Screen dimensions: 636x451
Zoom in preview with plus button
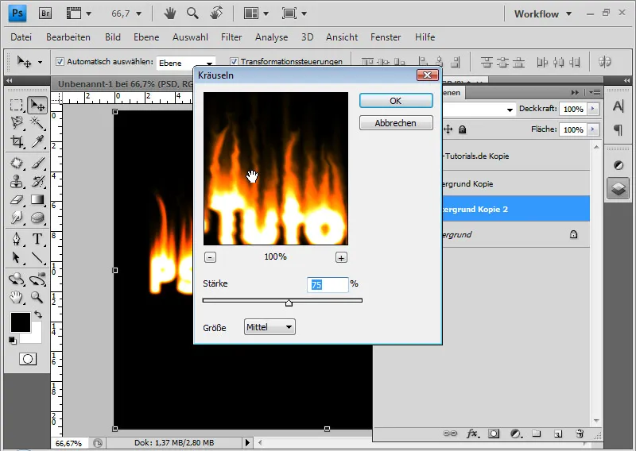pyautogui.click(x=341, y=258)
